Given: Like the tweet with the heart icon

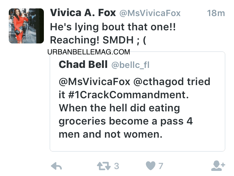Looking at the screenshot, I should click(x=150, y=166).
